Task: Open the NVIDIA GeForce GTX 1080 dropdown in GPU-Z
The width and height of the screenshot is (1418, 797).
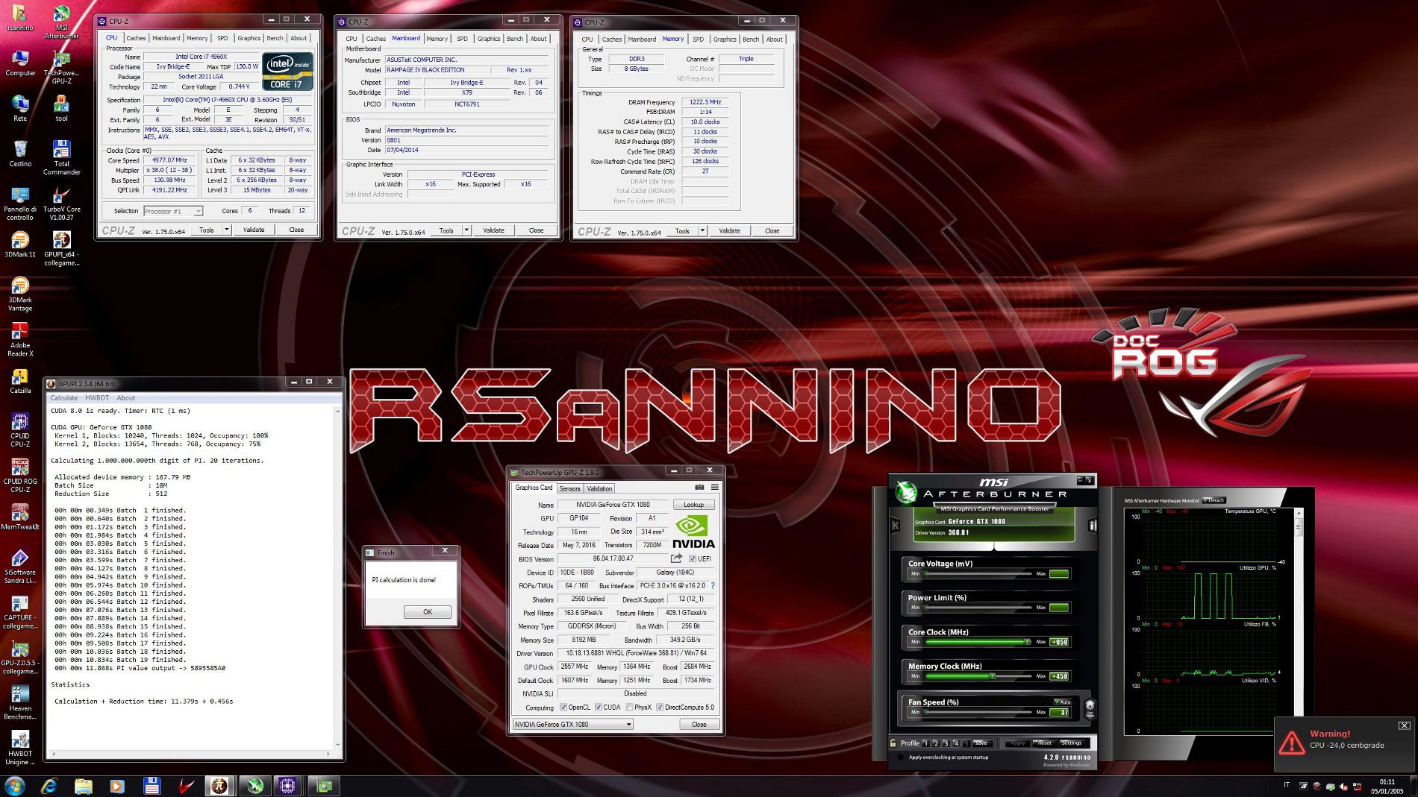Action: tap(573, 724)
